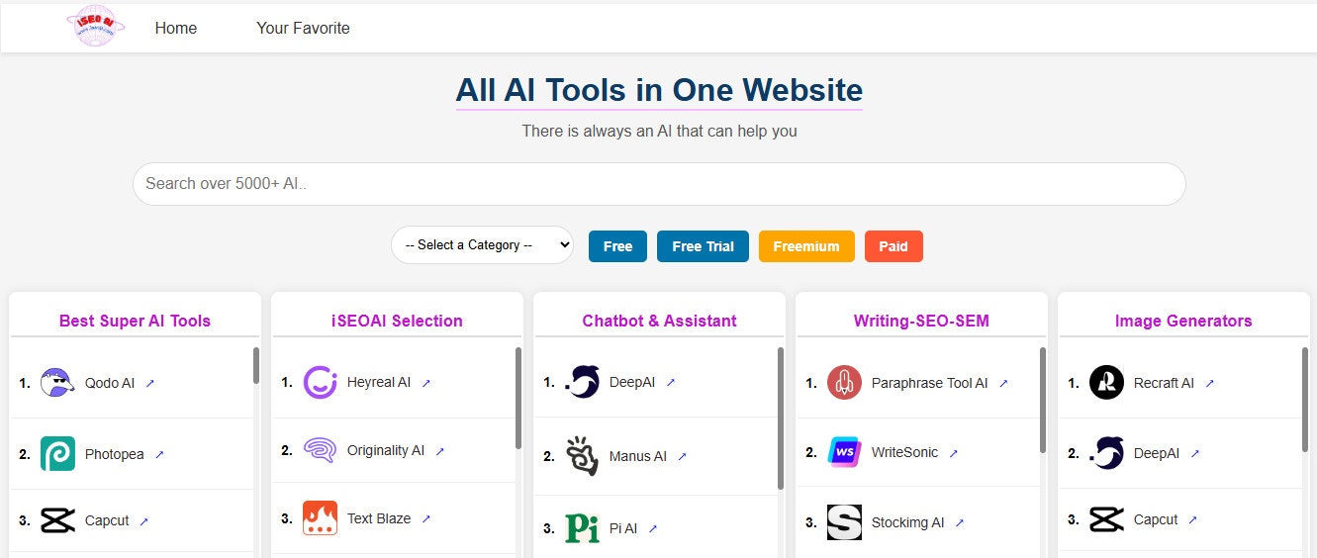
Task: Open the Heyreal AI text link
Action: pyautogui.click(x=379, y=382)
